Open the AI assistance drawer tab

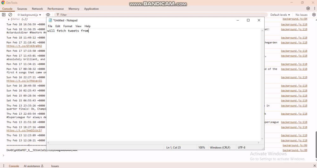(34, 166)
